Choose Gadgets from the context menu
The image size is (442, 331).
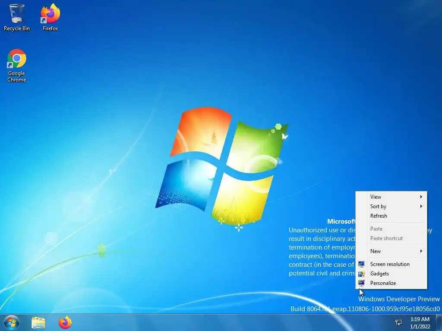pos(391,274)
